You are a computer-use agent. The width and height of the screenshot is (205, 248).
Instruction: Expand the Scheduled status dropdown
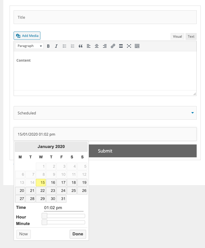(x=192, y=113)
